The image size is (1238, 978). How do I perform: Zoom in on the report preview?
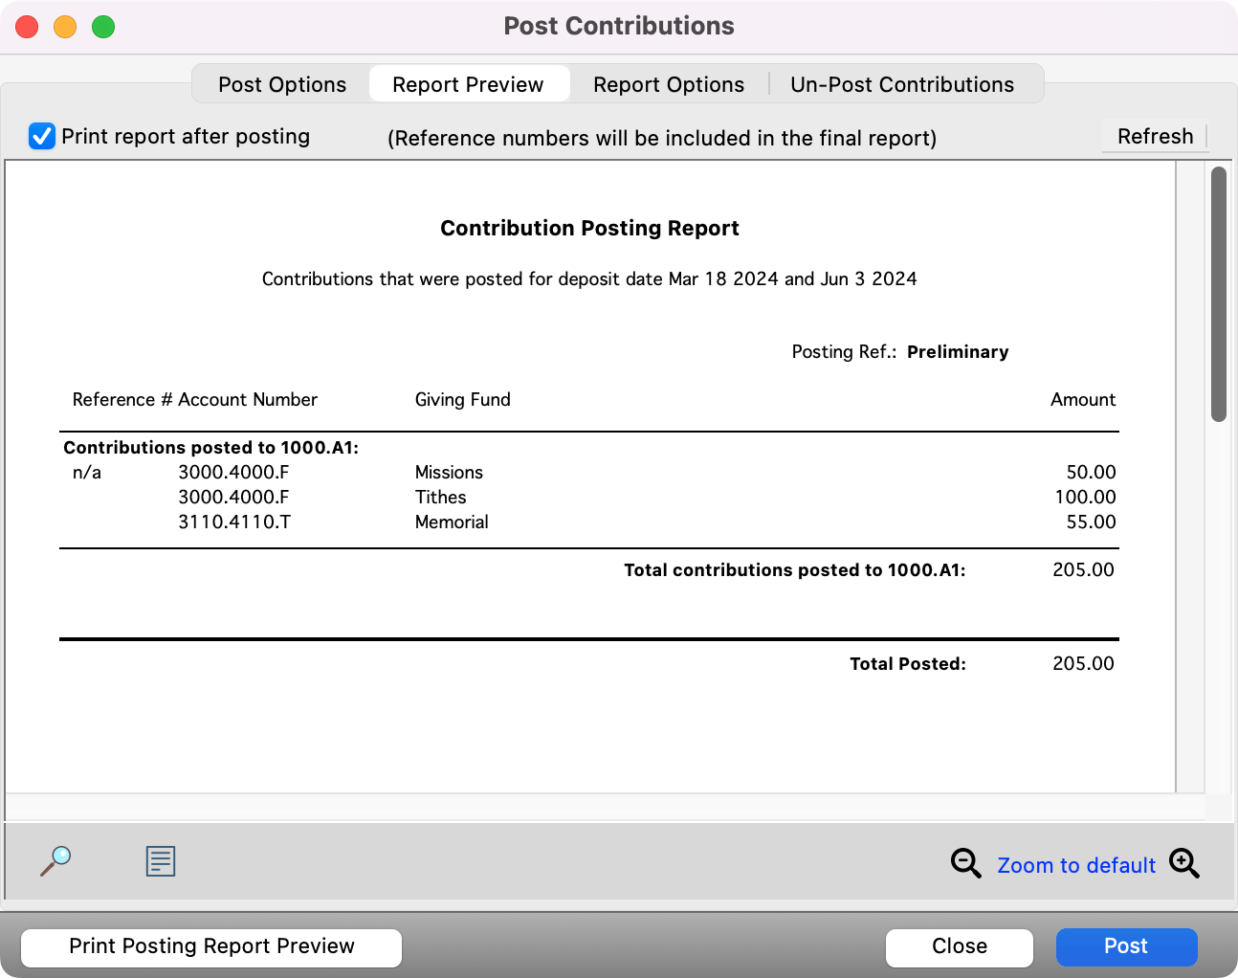[1184, 863]
